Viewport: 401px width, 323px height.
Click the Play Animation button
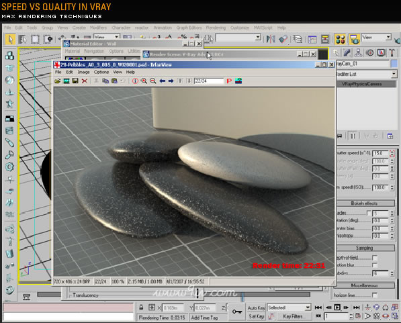(337, 308)
